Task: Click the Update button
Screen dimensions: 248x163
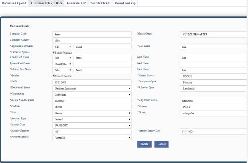Action: pos(144,144)
